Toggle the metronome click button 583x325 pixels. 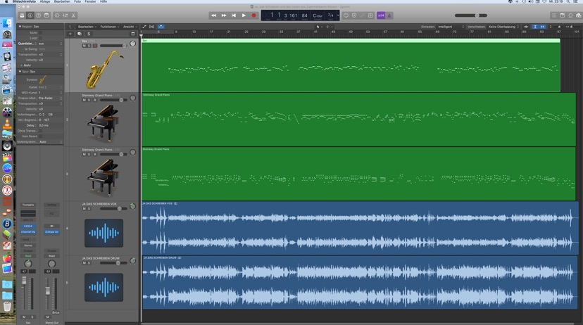click(x=389, y=15)
